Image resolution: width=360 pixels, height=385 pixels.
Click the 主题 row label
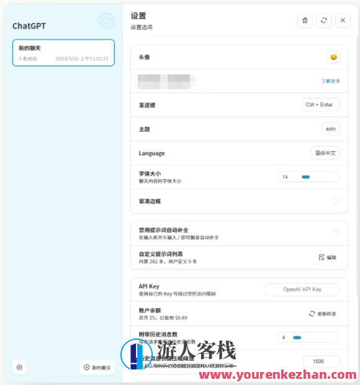[145, 130]
